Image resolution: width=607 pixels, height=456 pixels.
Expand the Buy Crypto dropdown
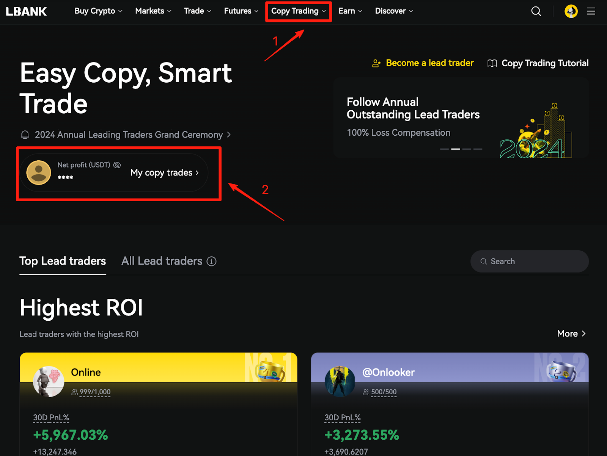[98, 11]
